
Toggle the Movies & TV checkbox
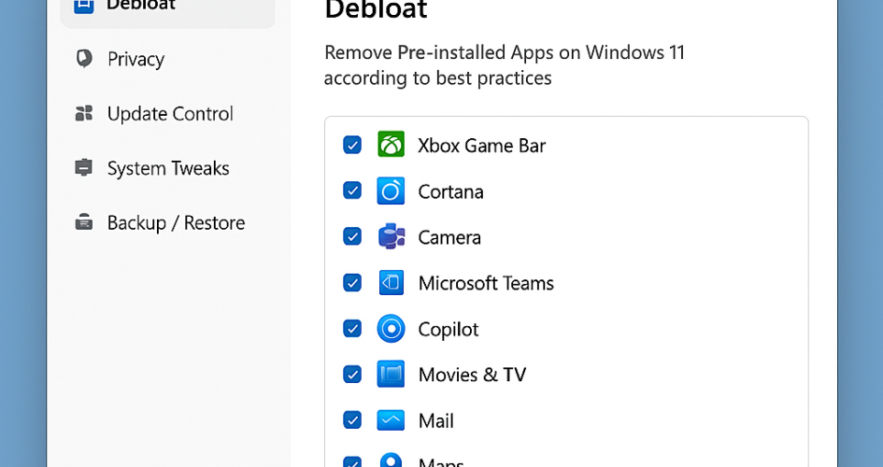(352, 375)
